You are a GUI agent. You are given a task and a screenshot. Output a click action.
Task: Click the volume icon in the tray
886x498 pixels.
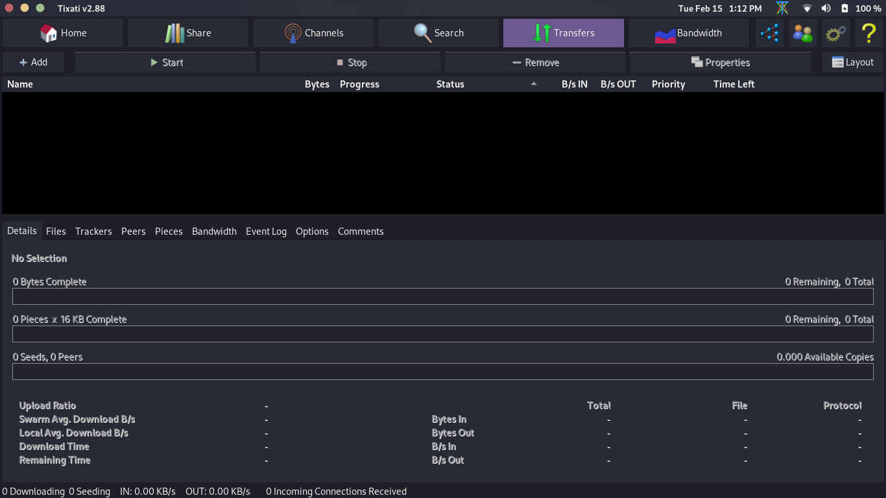(x=826, y=8)
